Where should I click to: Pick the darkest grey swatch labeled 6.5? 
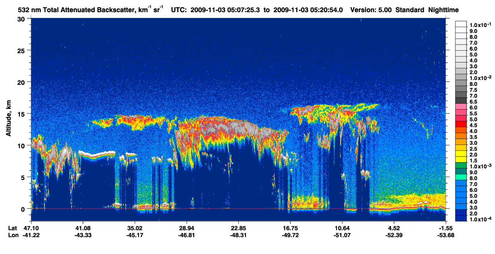(461, 100)
